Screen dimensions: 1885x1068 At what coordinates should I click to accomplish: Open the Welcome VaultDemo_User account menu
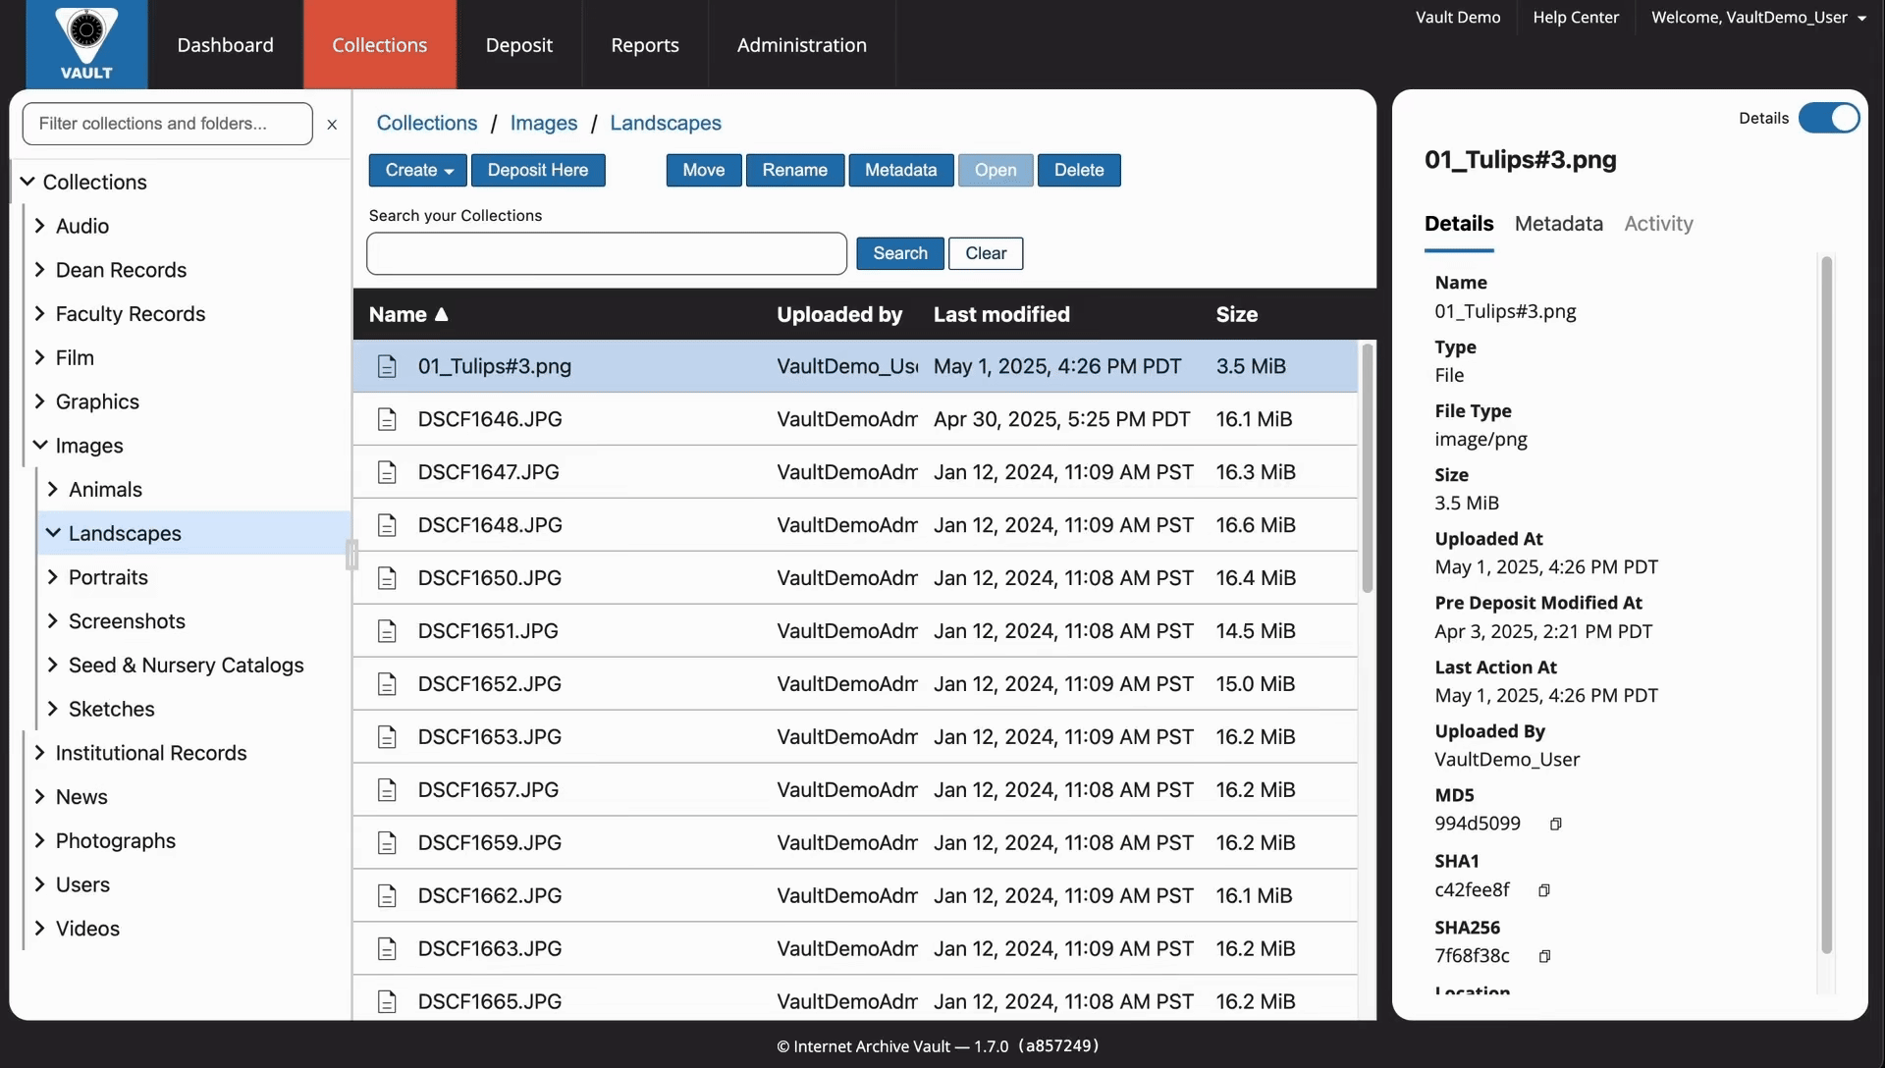coord(1758,18)
